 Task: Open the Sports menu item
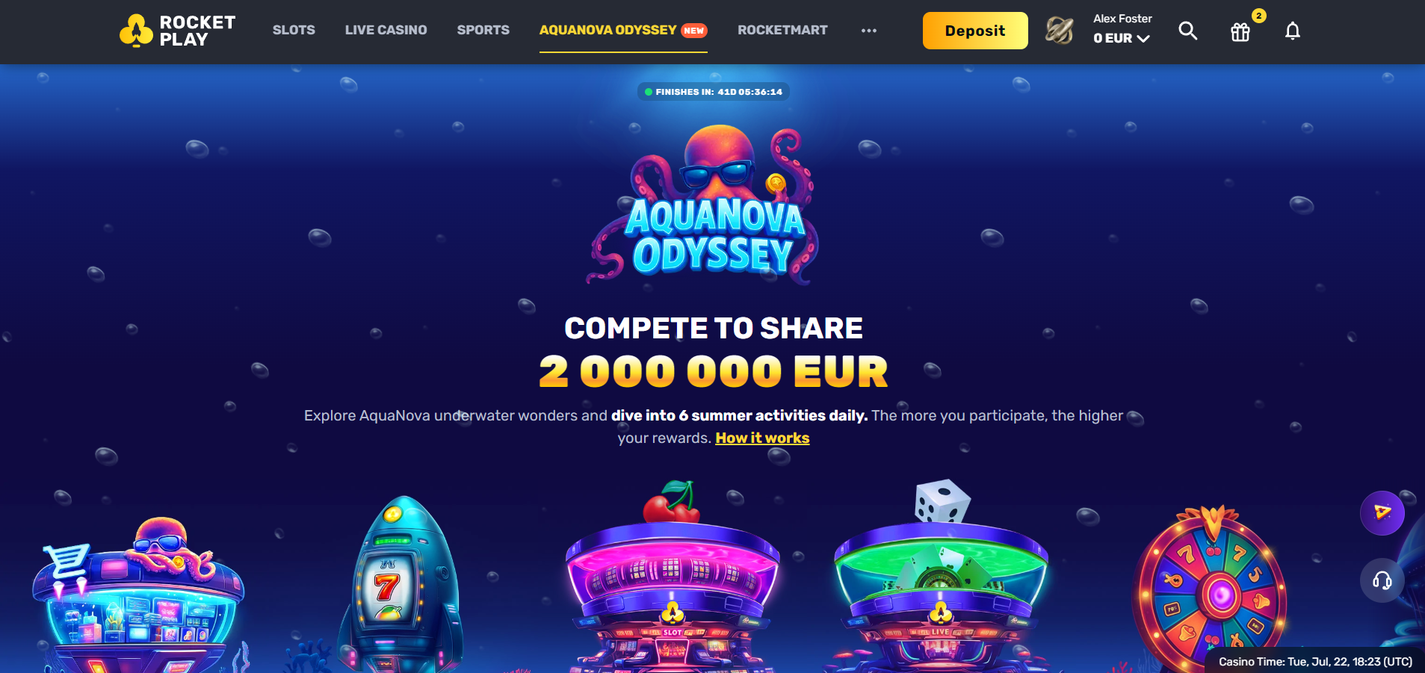483,30
